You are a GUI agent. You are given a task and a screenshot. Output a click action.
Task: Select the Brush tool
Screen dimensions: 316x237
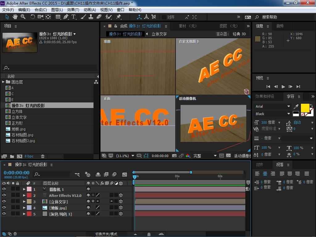[83, 17]
